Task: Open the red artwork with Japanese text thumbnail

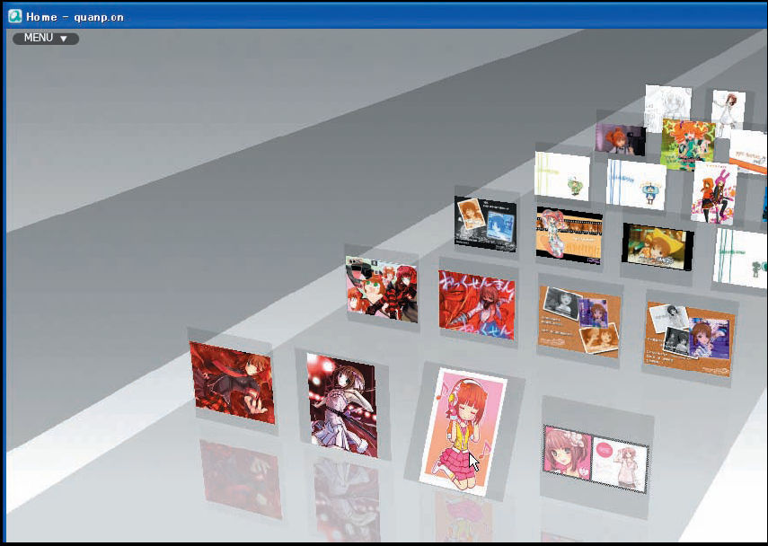Action: [477, 304]
